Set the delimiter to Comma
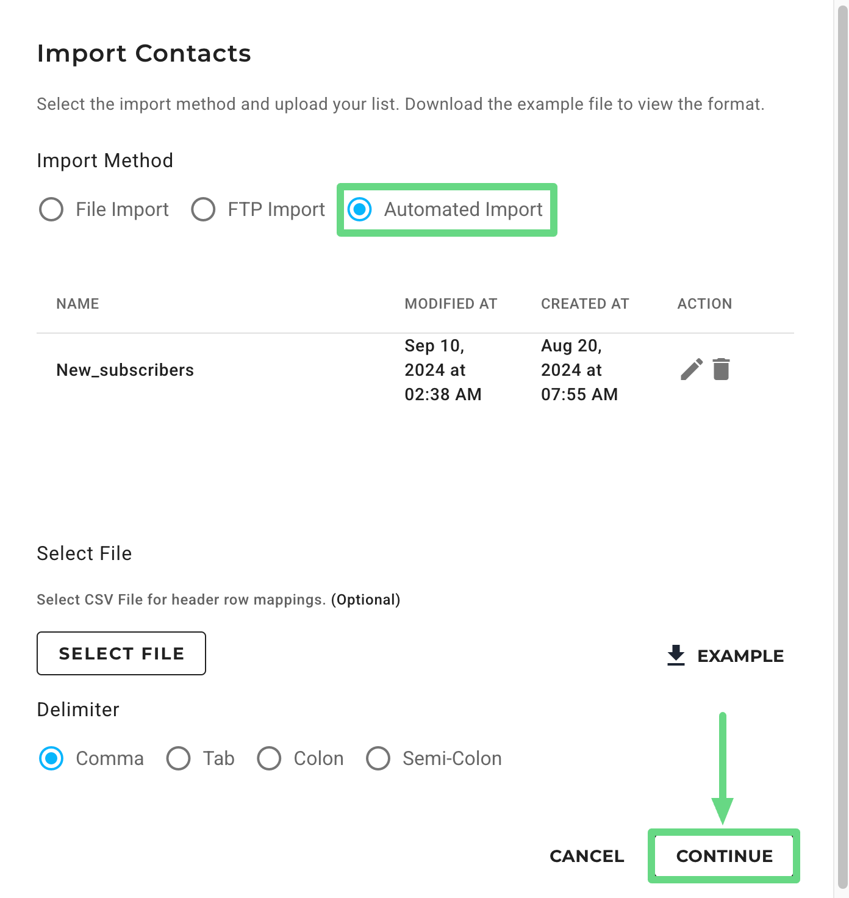 (x=51, y=758)
